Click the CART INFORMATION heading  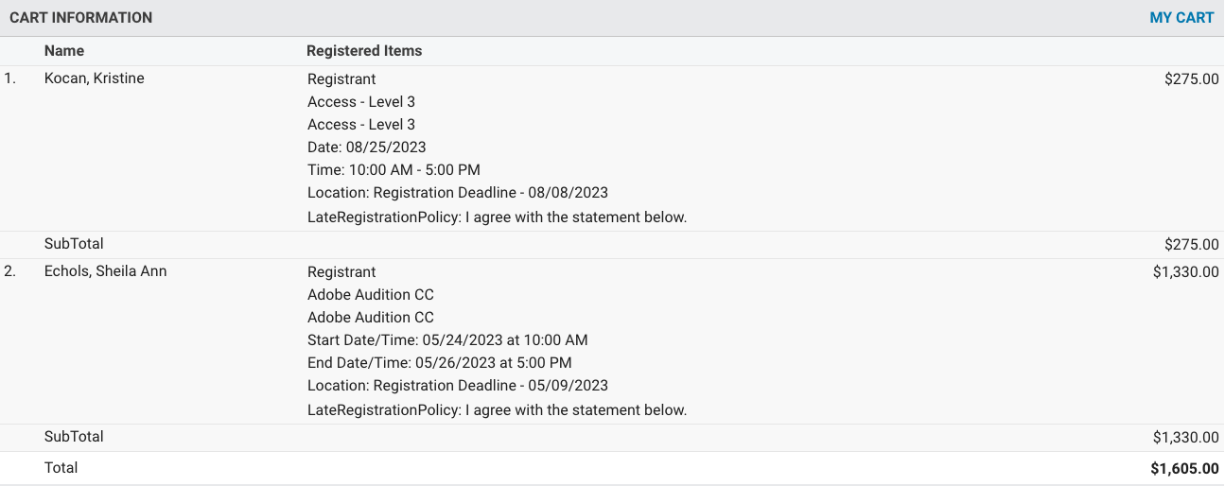tap(80, 18)
